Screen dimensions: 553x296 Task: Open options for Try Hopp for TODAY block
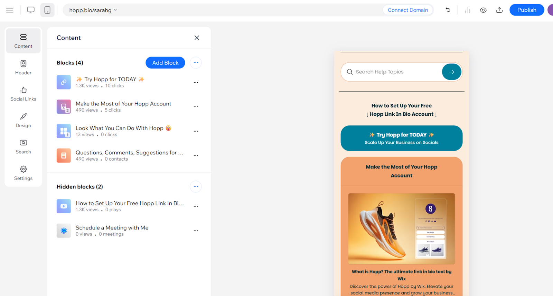tap(196, 82)
